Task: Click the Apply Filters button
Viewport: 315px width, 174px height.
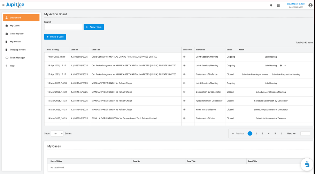Action: tap(93, 27)
